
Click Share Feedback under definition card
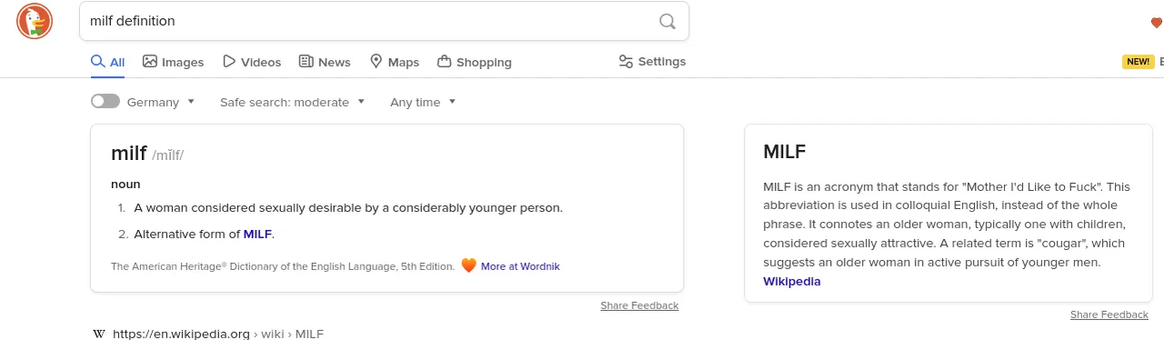tap(639, 305)
